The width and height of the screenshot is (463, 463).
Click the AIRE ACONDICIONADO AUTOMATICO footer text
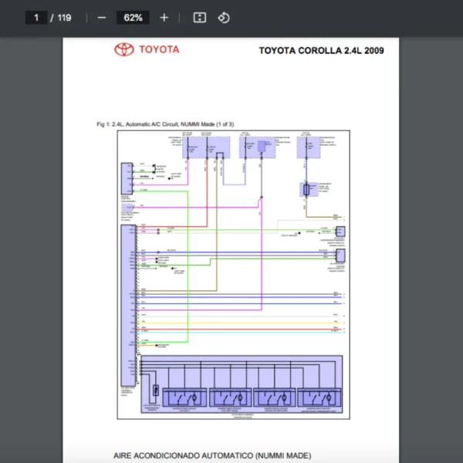[211, 455]
